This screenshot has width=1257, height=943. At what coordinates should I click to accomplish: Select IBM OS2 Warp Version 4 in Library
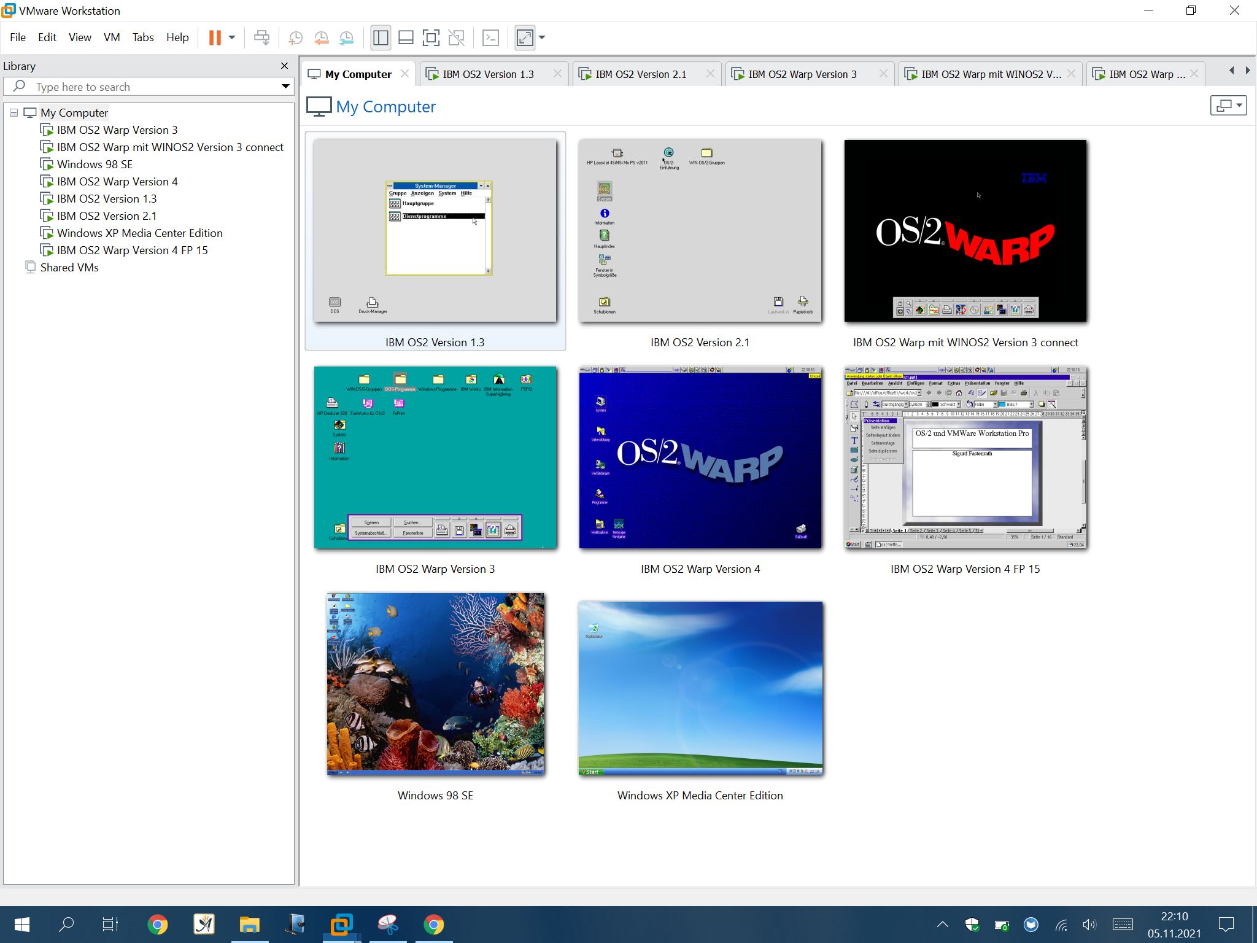[x=117, y=182]
